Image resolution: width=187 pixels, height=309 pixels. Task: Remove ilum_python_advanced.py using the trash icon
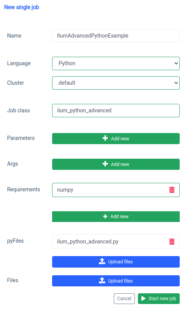coord(172,242)
